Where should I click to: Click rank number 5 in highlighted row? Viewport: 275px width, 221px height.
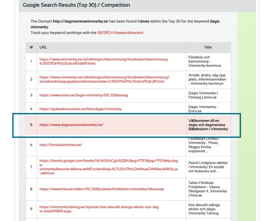point(31,125)
